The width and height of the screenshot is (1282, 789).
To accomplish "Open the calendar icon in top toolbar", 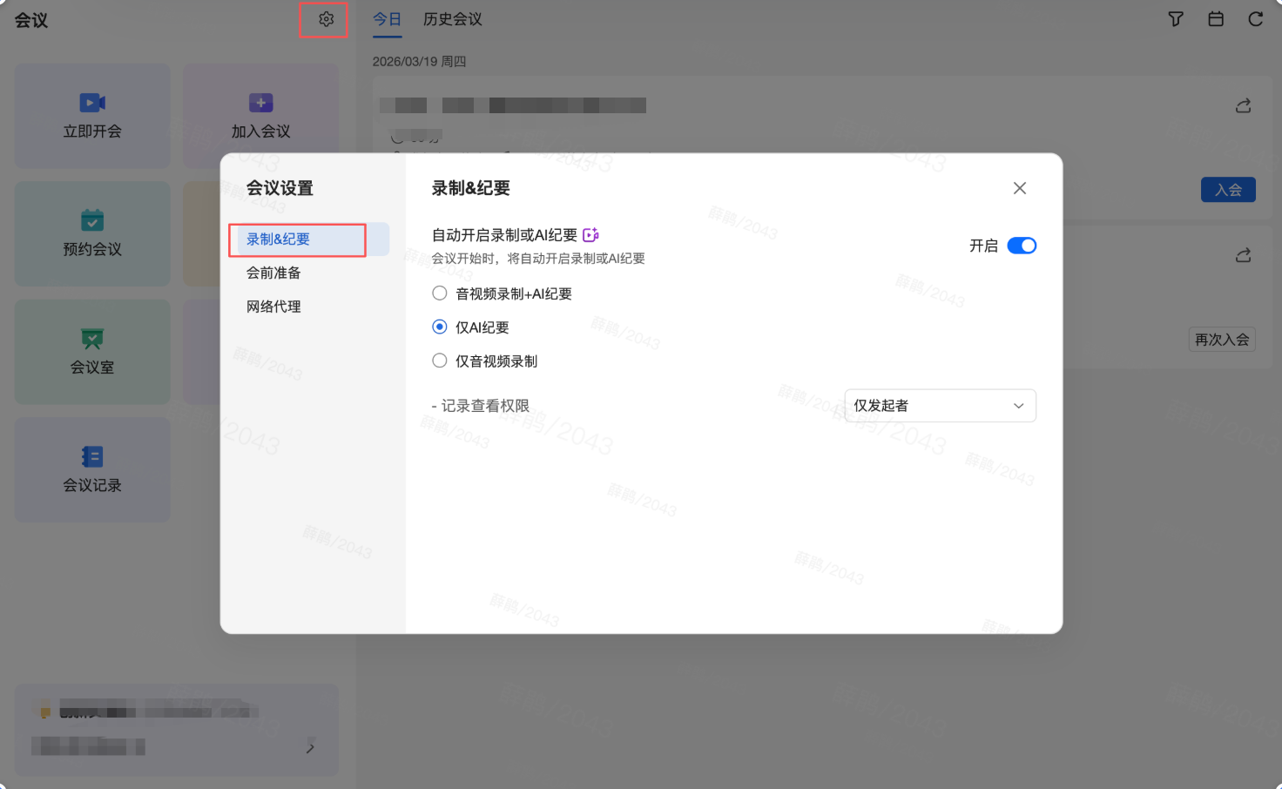I will coord(1216,19).
